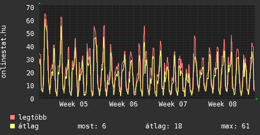The image size is (260, 135).
Task: Click the 50 value on the Y axis
Action: (30, 34)
